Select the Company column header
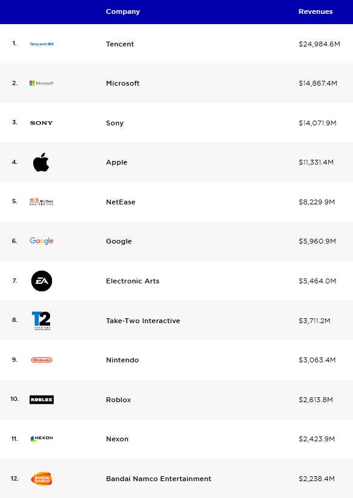Screen dimensions: 353x498 (x=123, y=11)
